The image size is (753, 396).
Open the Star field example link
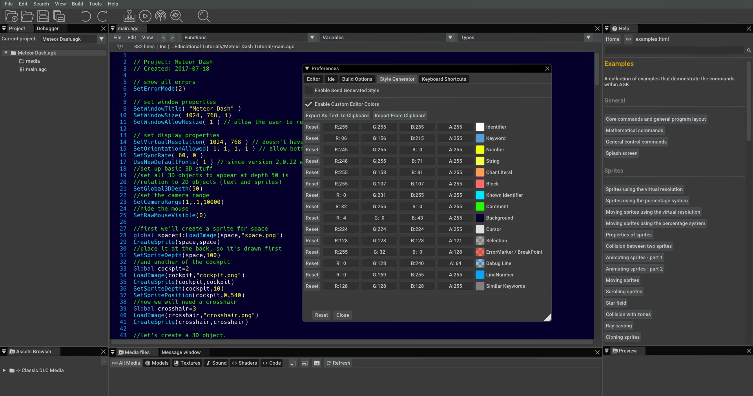point(616,303)
